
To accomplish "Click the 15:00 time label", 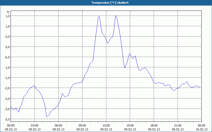I will point(130,126).
